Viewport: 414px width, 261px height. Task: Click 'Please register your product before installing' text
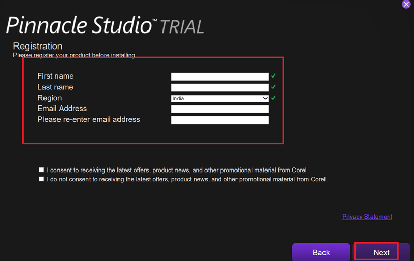tap(74, 55)
